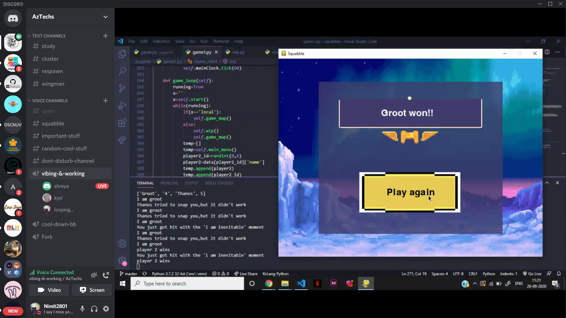This screenshot has height=318, width=566.
Task: Join the cool-down-bb voice channel
Action: click(x=59, y=224)
